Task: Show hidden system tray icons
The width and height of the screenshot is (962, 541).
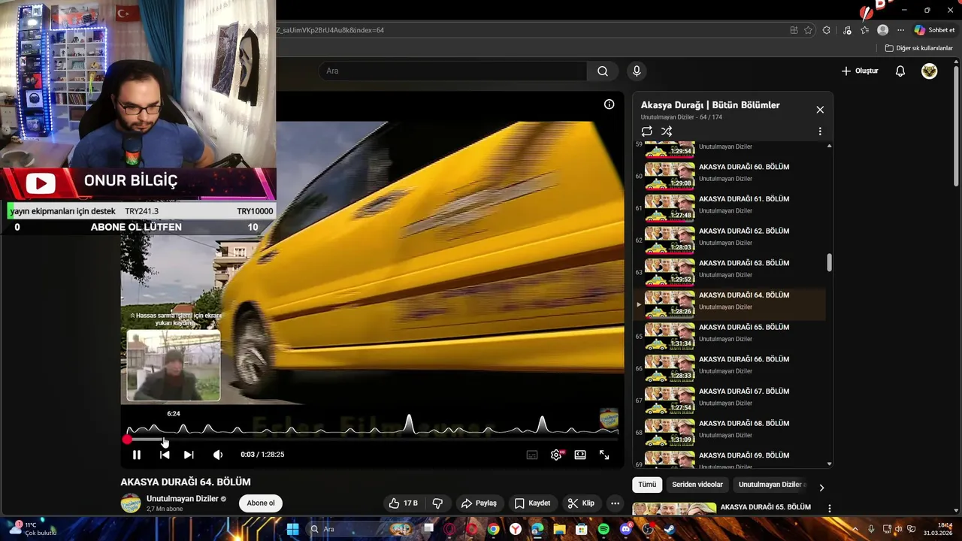Action: (855, 529)
